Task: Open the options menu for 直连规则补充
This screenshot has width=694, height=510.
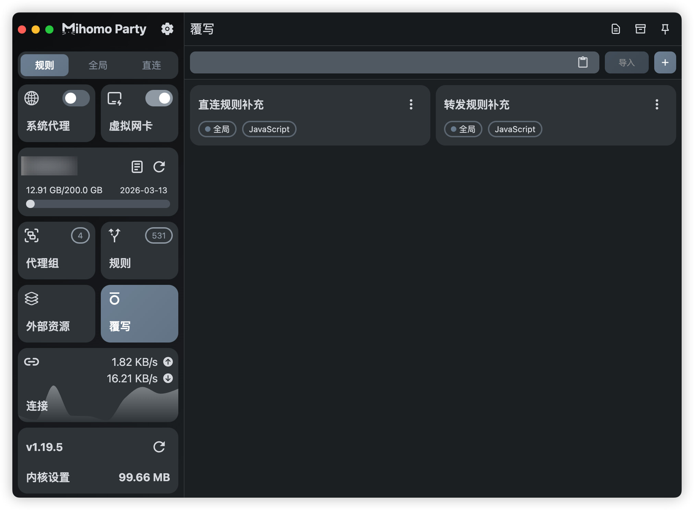Action: [x=411, y=104]
